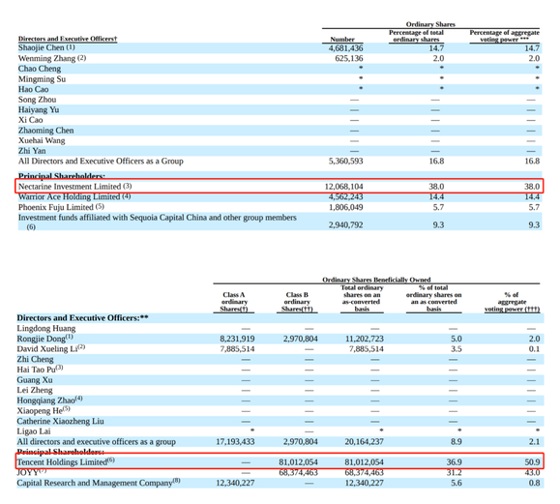The width and height of the screenshot is (560, 504).
Task: Click the Shaojie Chen name cell
Action: pyautogui.click(x=46, y=47)
